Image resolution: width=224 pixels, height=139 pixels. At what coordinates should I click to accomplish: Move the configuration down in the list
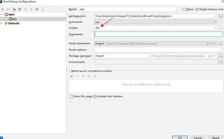(31, 9)
